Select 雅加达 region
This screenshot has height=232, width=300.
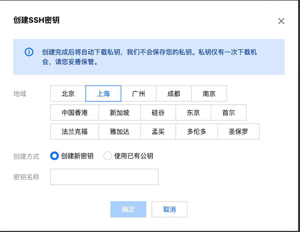tap(120, 131)
